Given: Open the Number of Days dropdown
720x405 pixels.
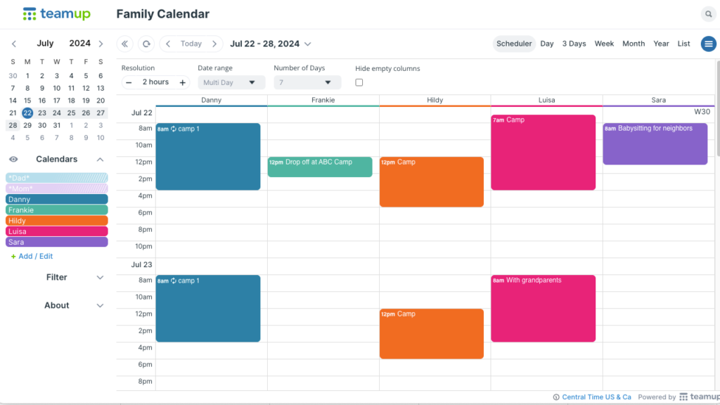Looking at the screenshot, I should point(307,82).
